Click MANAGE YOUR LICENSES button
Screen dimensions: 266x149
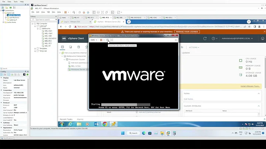click(x=187, y=32)
